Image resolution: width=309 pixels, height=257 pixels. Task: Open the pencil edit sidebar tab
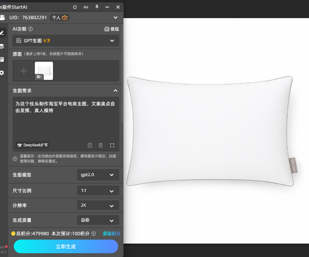coord(2,33)
